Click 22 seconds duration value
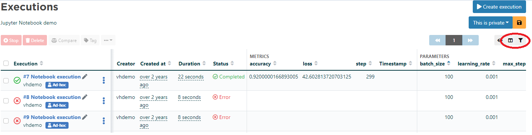Viewport: 532px width, 135px height. [191, 77]
